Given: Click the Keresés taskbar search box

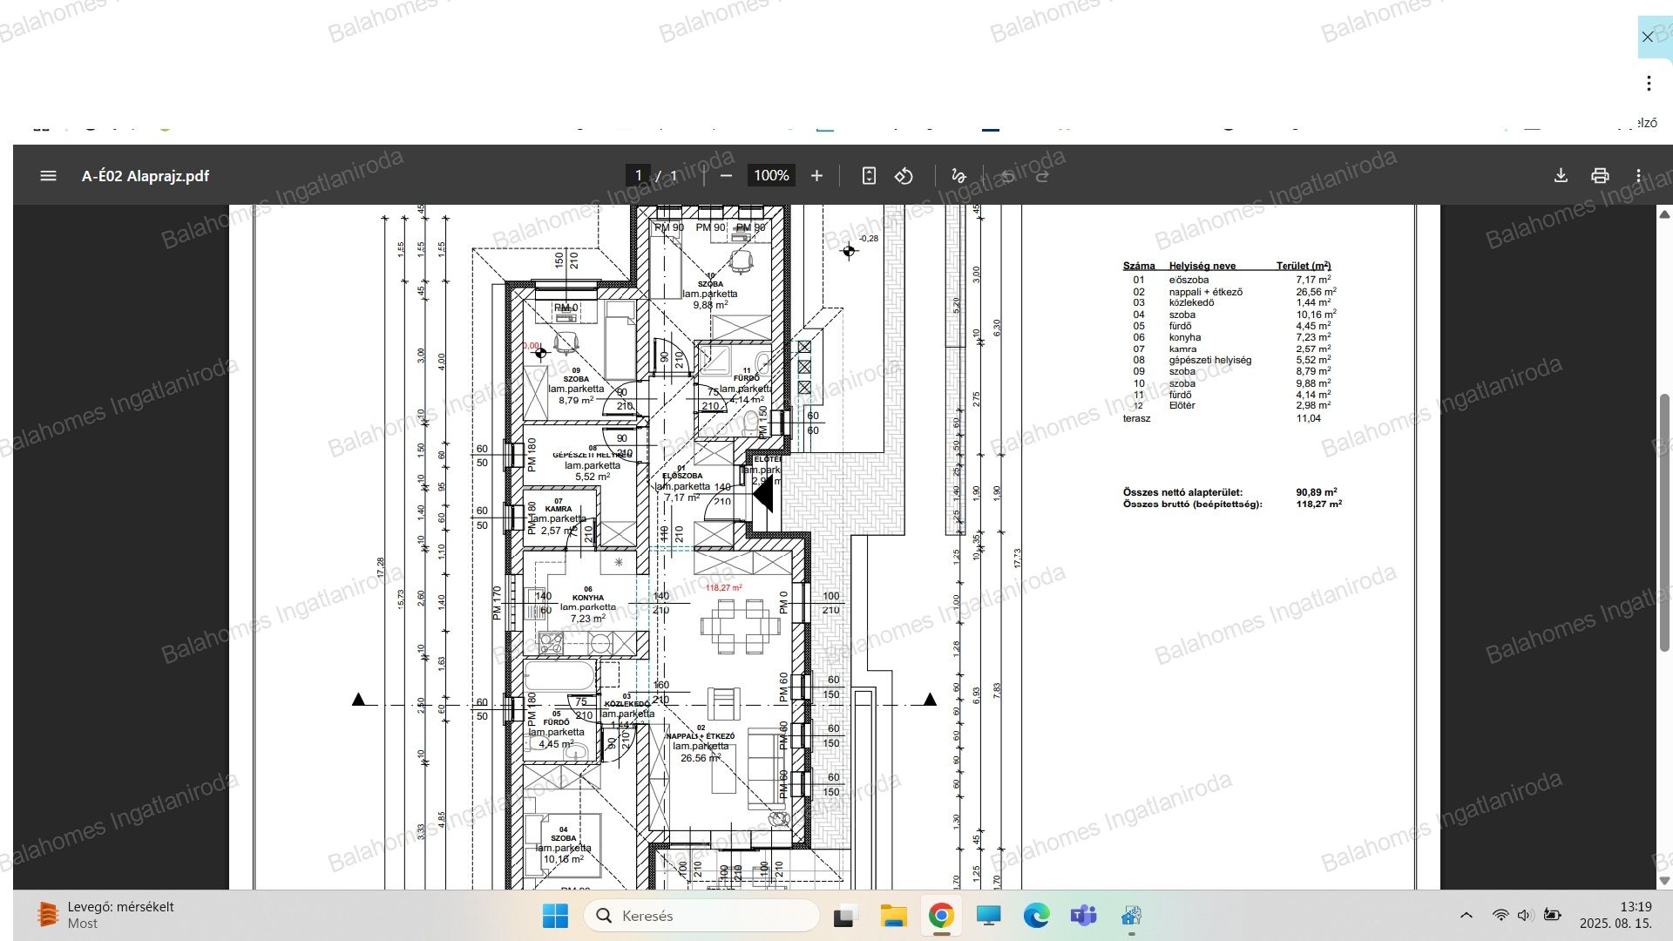Looking at the screenshot, I should 701,916.
